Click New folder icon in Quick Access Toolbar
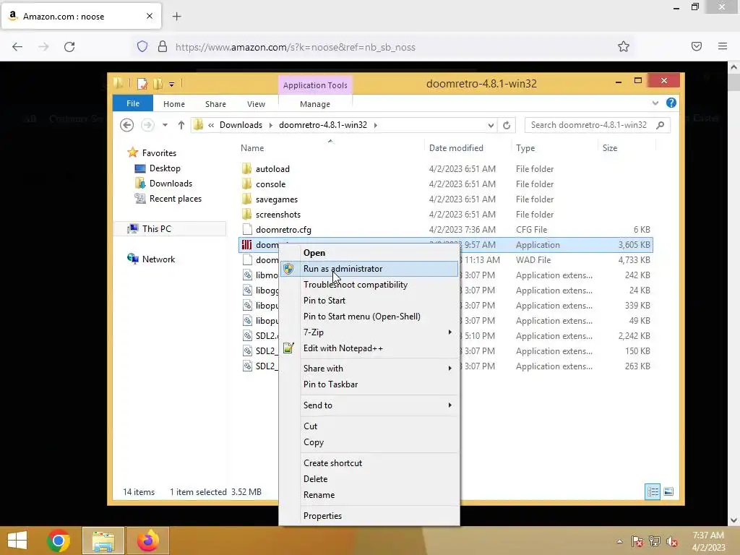This screenshot has height=555, width=740. pyautogui.click(x=158, y=84)
